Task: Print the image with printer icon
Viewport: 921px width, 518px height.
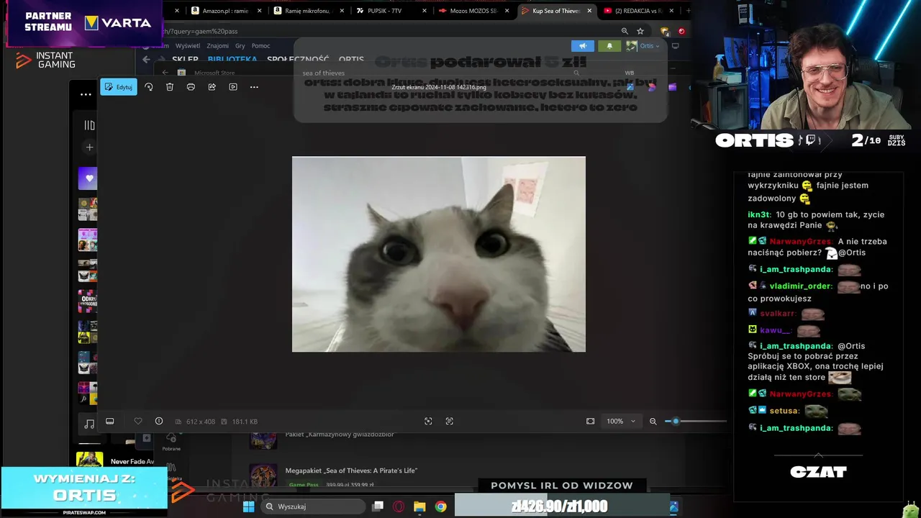Action: click(x=191, y=87)
